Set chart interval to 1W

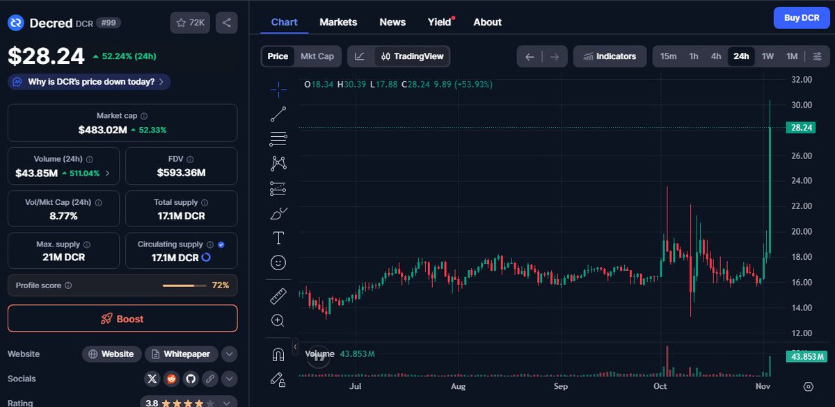[x=768, y=56]
